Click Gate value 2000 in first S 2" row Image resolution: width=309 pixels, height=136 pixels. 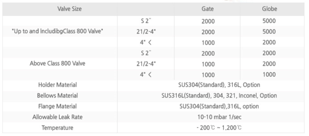208,21
